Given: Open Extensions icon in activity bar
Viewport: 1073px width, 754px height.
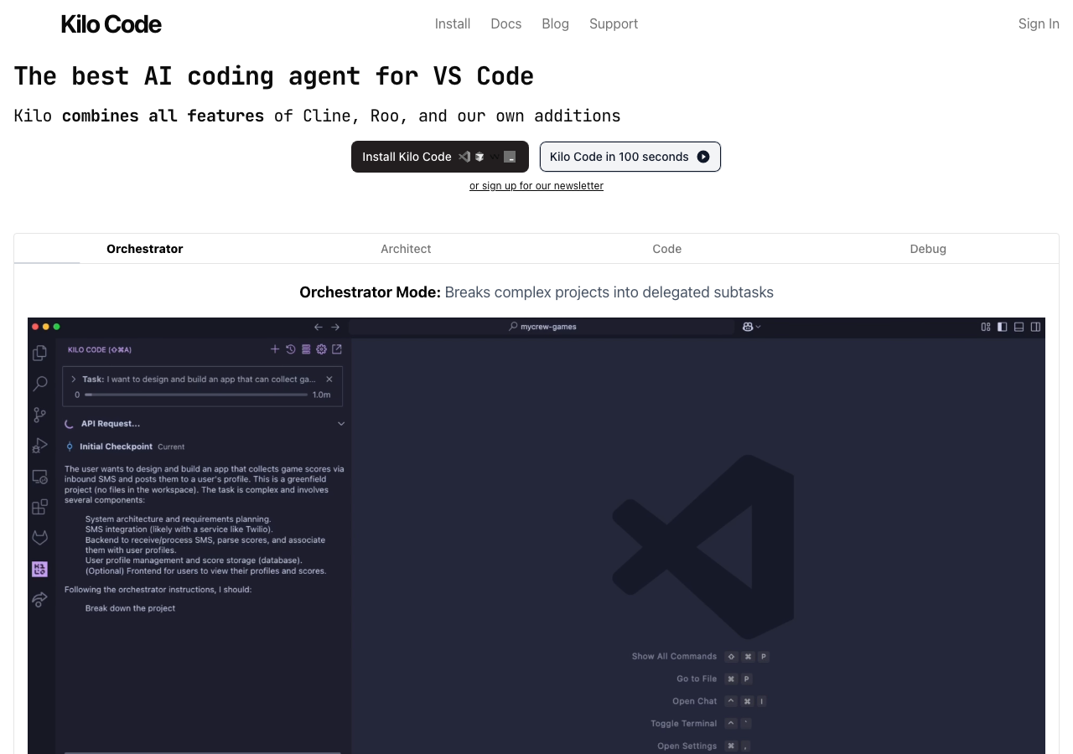Looking at the screenshot, I should 39,507.
